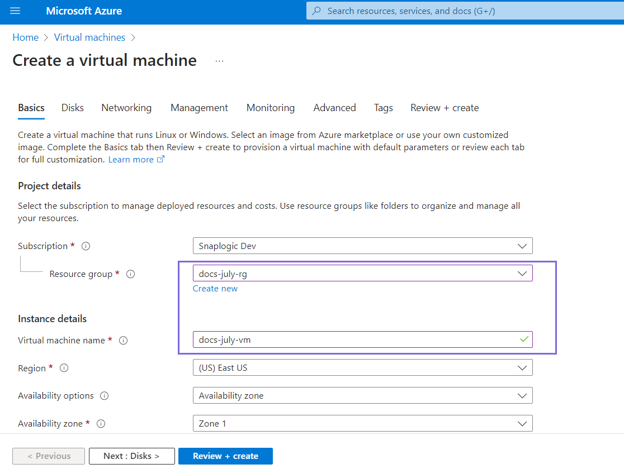Click the info icon beside Subscription
Image resolution: width=624 pixels, height=469 pixels.
coord(86,246)
